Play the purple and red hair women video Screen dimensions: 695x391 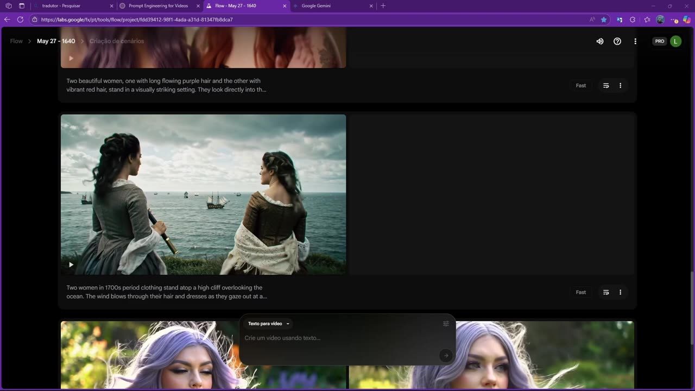tap(71, 58)
